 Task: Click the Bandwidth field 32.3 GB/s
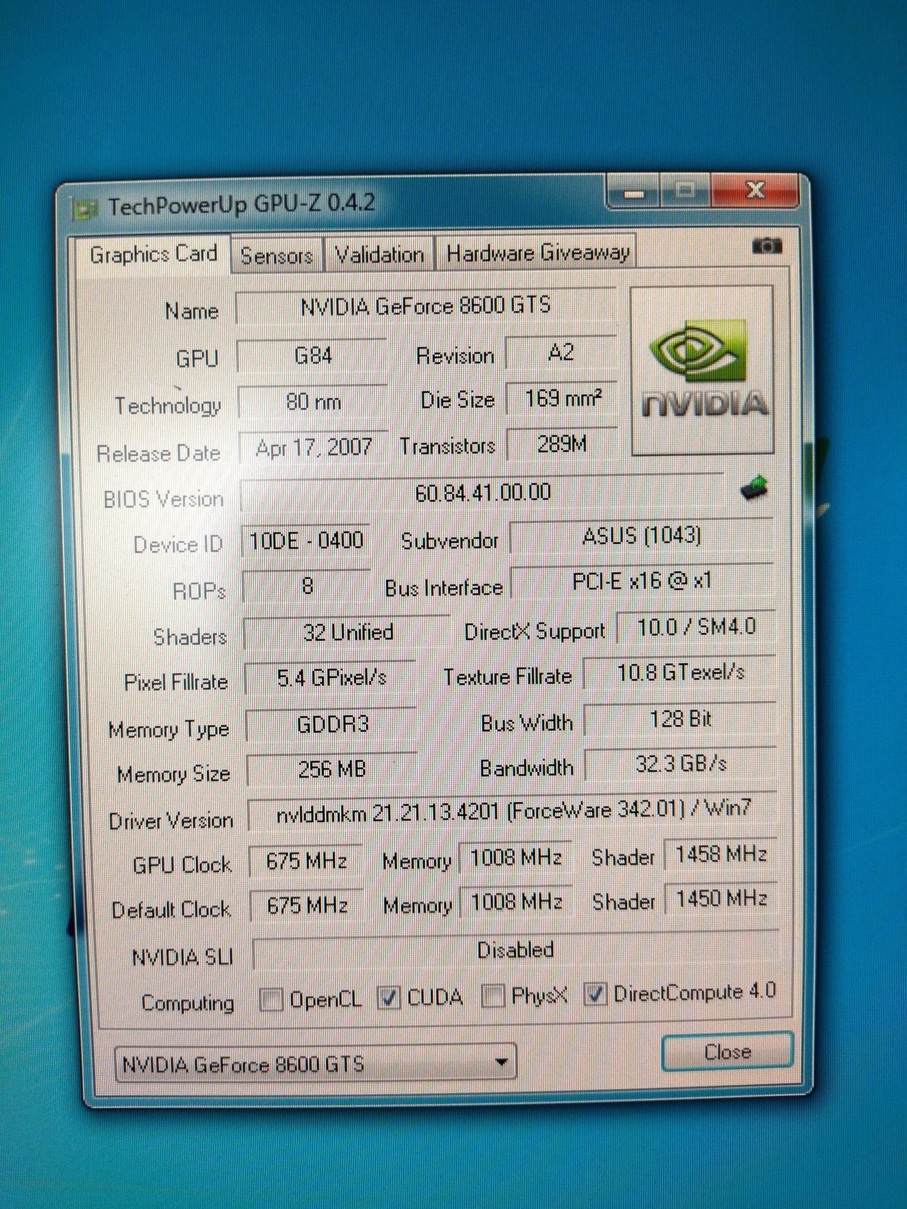[681, 764]
